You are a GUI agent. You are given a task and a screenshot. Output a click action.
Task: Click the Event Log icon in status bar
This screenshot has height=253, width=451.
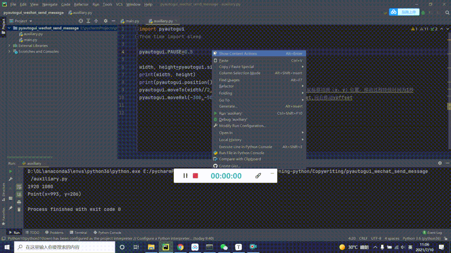[425, 233]
